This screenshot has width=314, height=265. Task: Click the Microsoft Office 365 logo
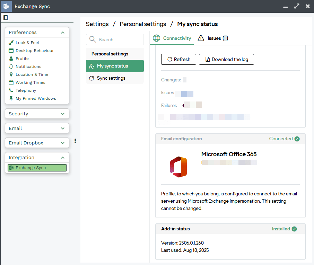[x=178, y=167]
